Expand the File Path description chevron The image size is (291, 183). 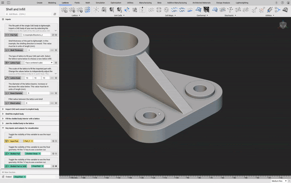[x=55, y=30]
